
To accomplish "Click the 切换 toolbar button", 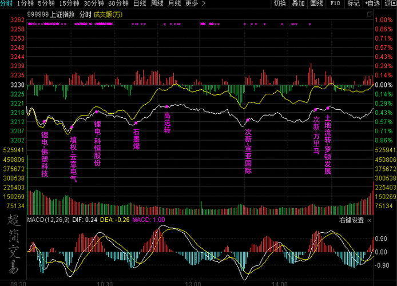I will tap(279, 3).
